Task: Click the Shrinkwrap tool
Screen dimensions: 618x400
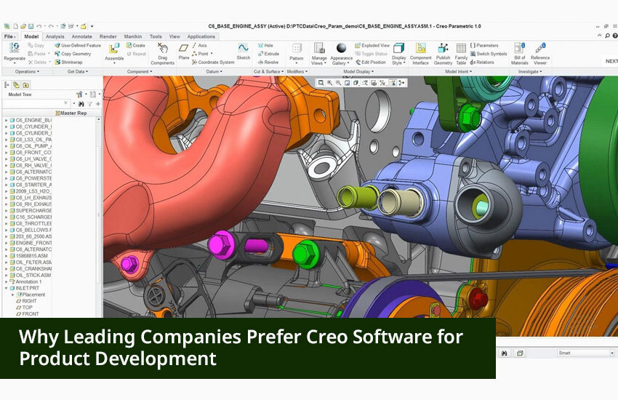Action: 68,63
